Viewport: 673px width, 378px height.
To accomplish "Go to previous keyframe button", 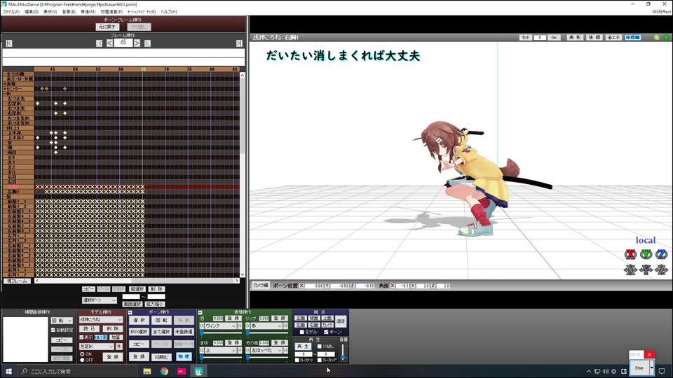I will 99,43.
